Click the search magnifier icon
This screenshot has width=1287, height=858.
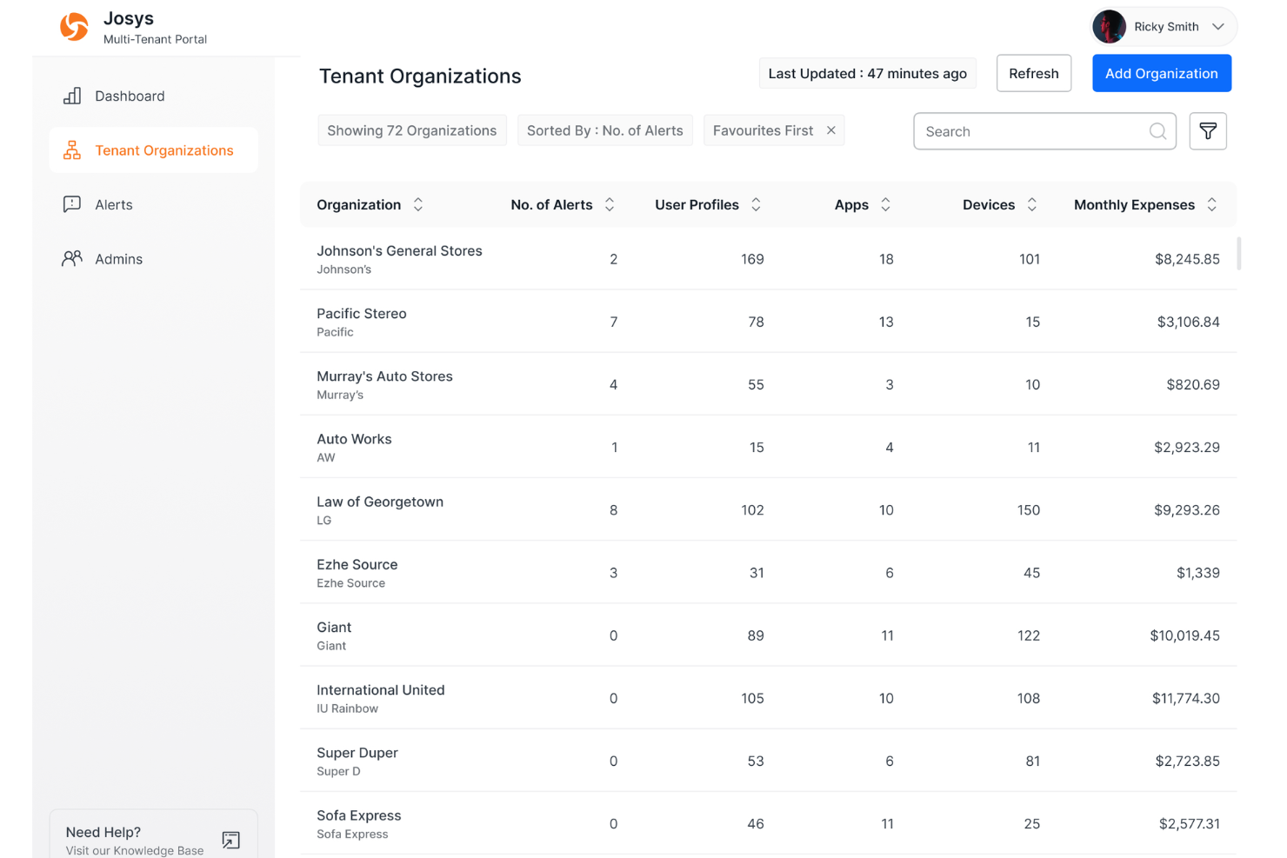pyautogui.click(x=1157, y=131)
